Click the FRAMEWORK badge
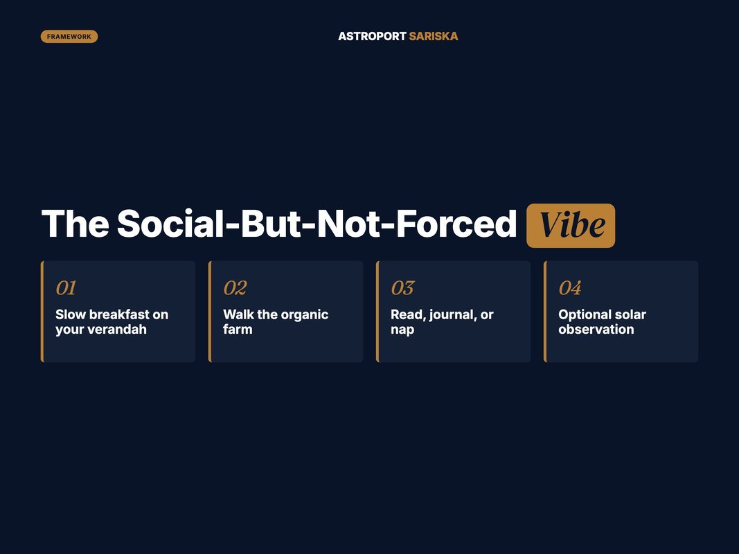 click(69, 36)
